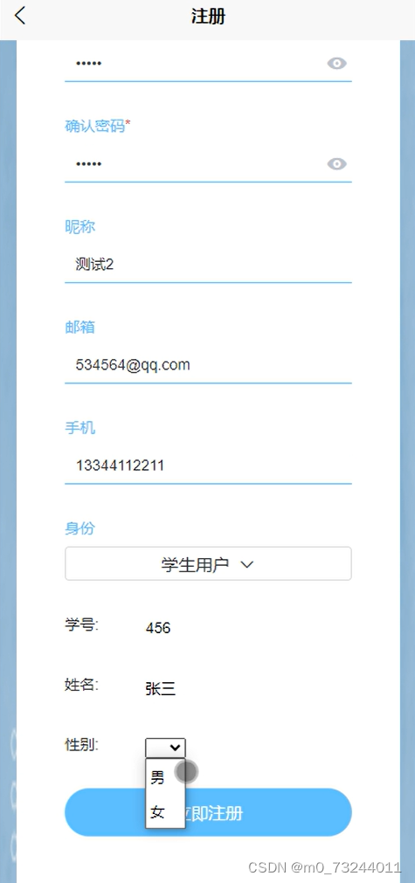Screen dimensions: 415x883
Task: Focus the first password input field
Action: pyautogui.click(x=194, y=63)
